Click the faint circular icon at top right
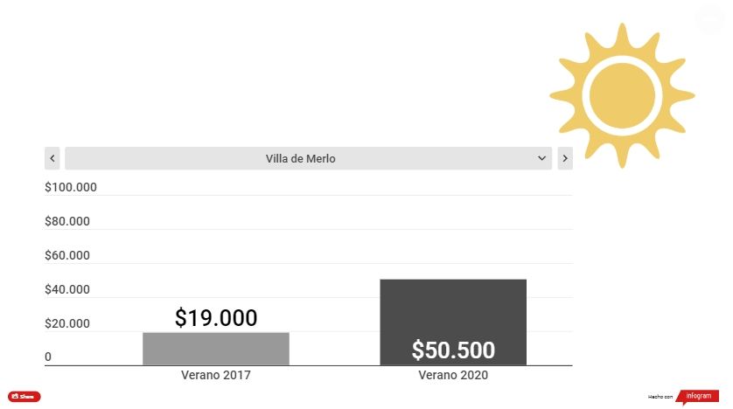Viewport: 733px width, 409px height. pyautogui.click(x=709, y=19)
